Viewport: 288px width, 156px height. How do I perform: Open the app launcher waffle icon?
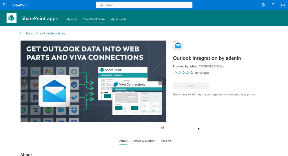[5, 5]
